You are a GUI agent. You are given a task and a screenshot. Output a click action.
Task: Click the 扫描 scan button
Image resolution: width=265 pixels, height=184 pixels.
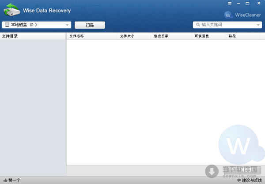(x=90, y=25)
